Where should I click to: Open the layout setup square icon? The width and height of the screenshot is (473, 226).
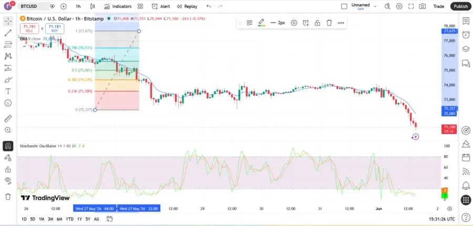[x=344, y=6]
